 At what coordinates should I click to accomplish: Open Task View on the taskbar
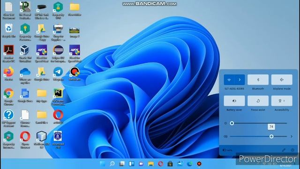(x=122, y=164)
